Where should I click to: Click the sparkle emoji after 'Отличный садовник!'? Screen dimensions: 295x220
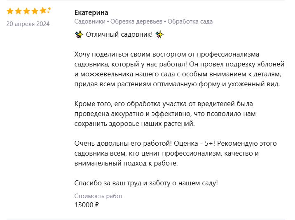[x=159, y=34]
